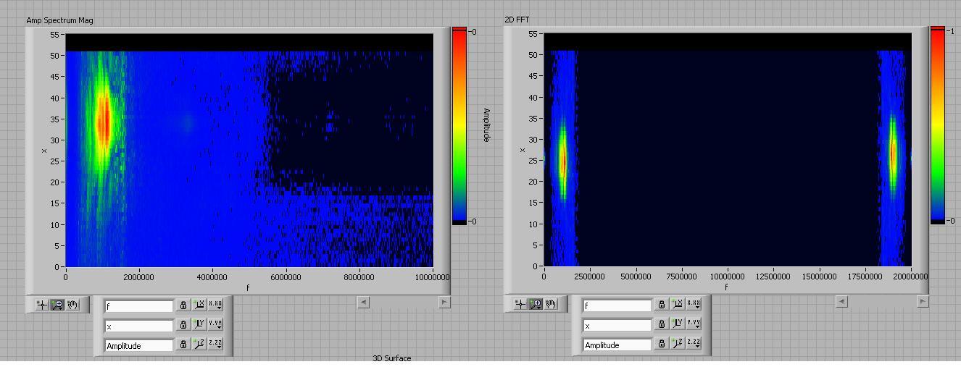
Task: Autoscale the X axis once on Amp Spectrum Mag
Action: click(x=199, y=305)
